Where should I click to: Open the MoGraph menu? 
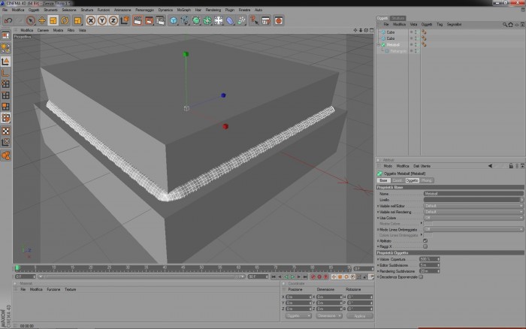click(183, 10)
